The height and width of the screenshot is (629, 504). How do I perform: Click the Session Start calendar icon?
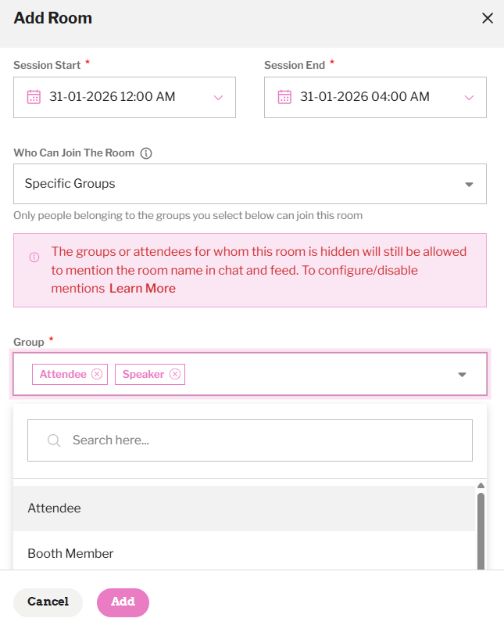tap(34, 97)
